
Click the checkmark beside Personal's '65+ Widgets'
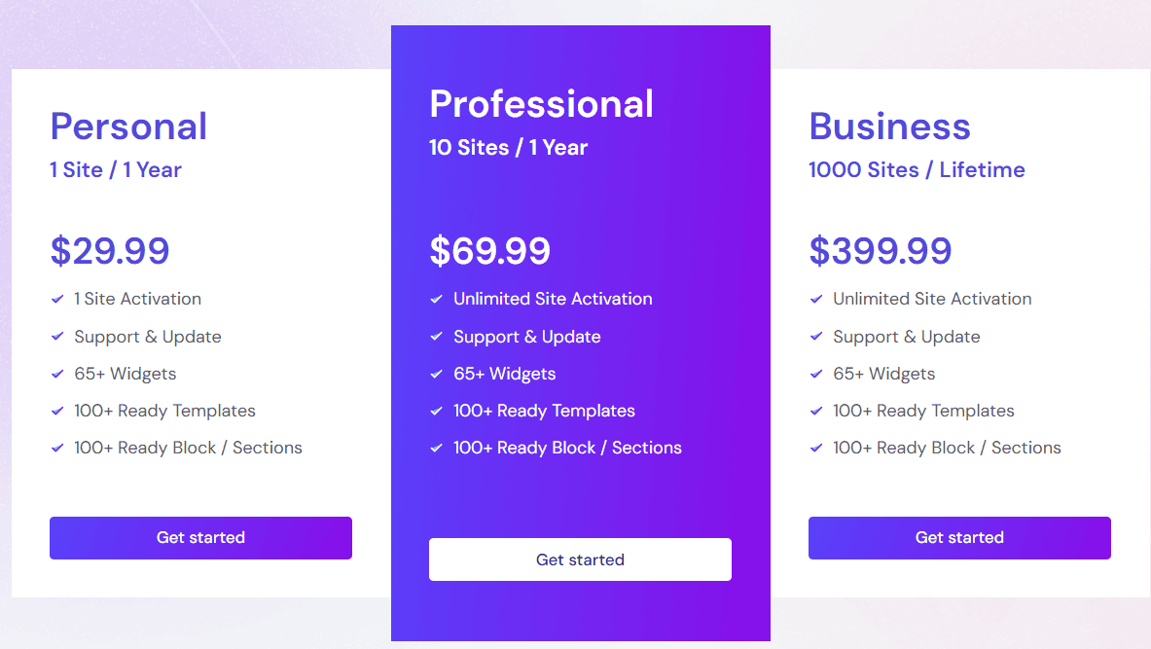tap(58, 374)
